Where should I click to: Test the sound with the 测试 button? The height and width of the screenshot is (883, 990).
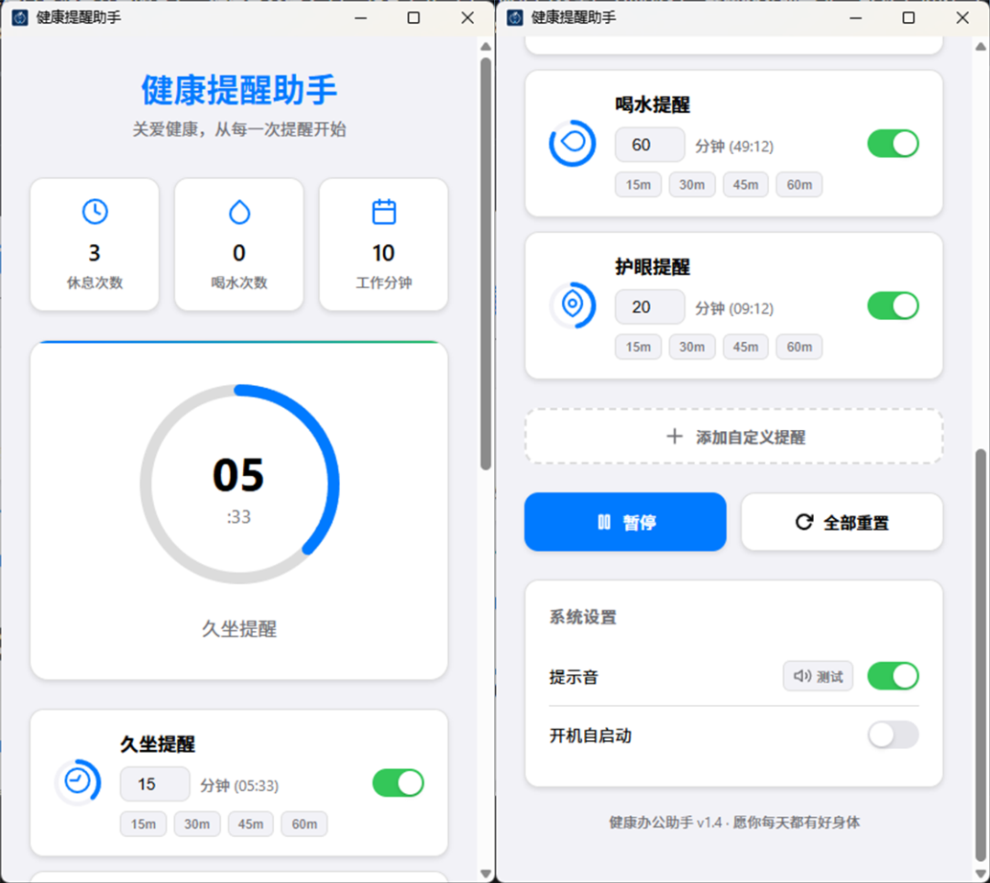(819, 676)
